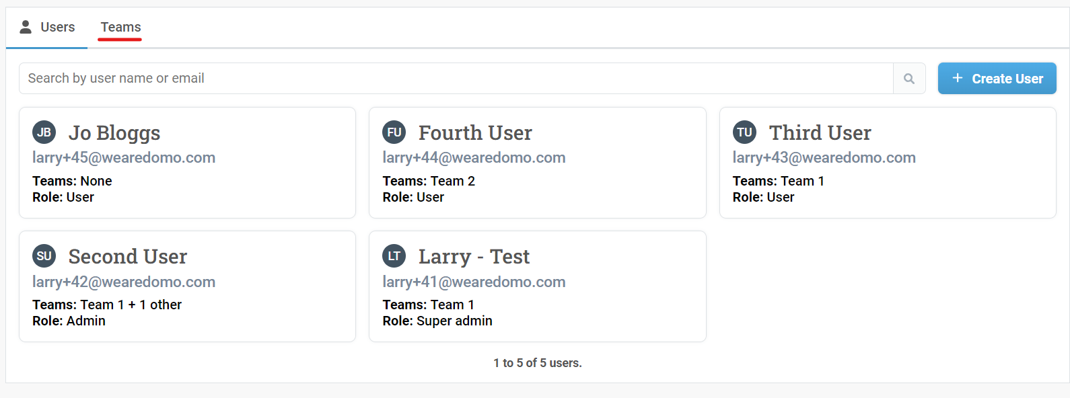This screenshot has width=1070, height=398.
Task: Click the FU avatar for Fourth User
Action: tap(394, 132)
